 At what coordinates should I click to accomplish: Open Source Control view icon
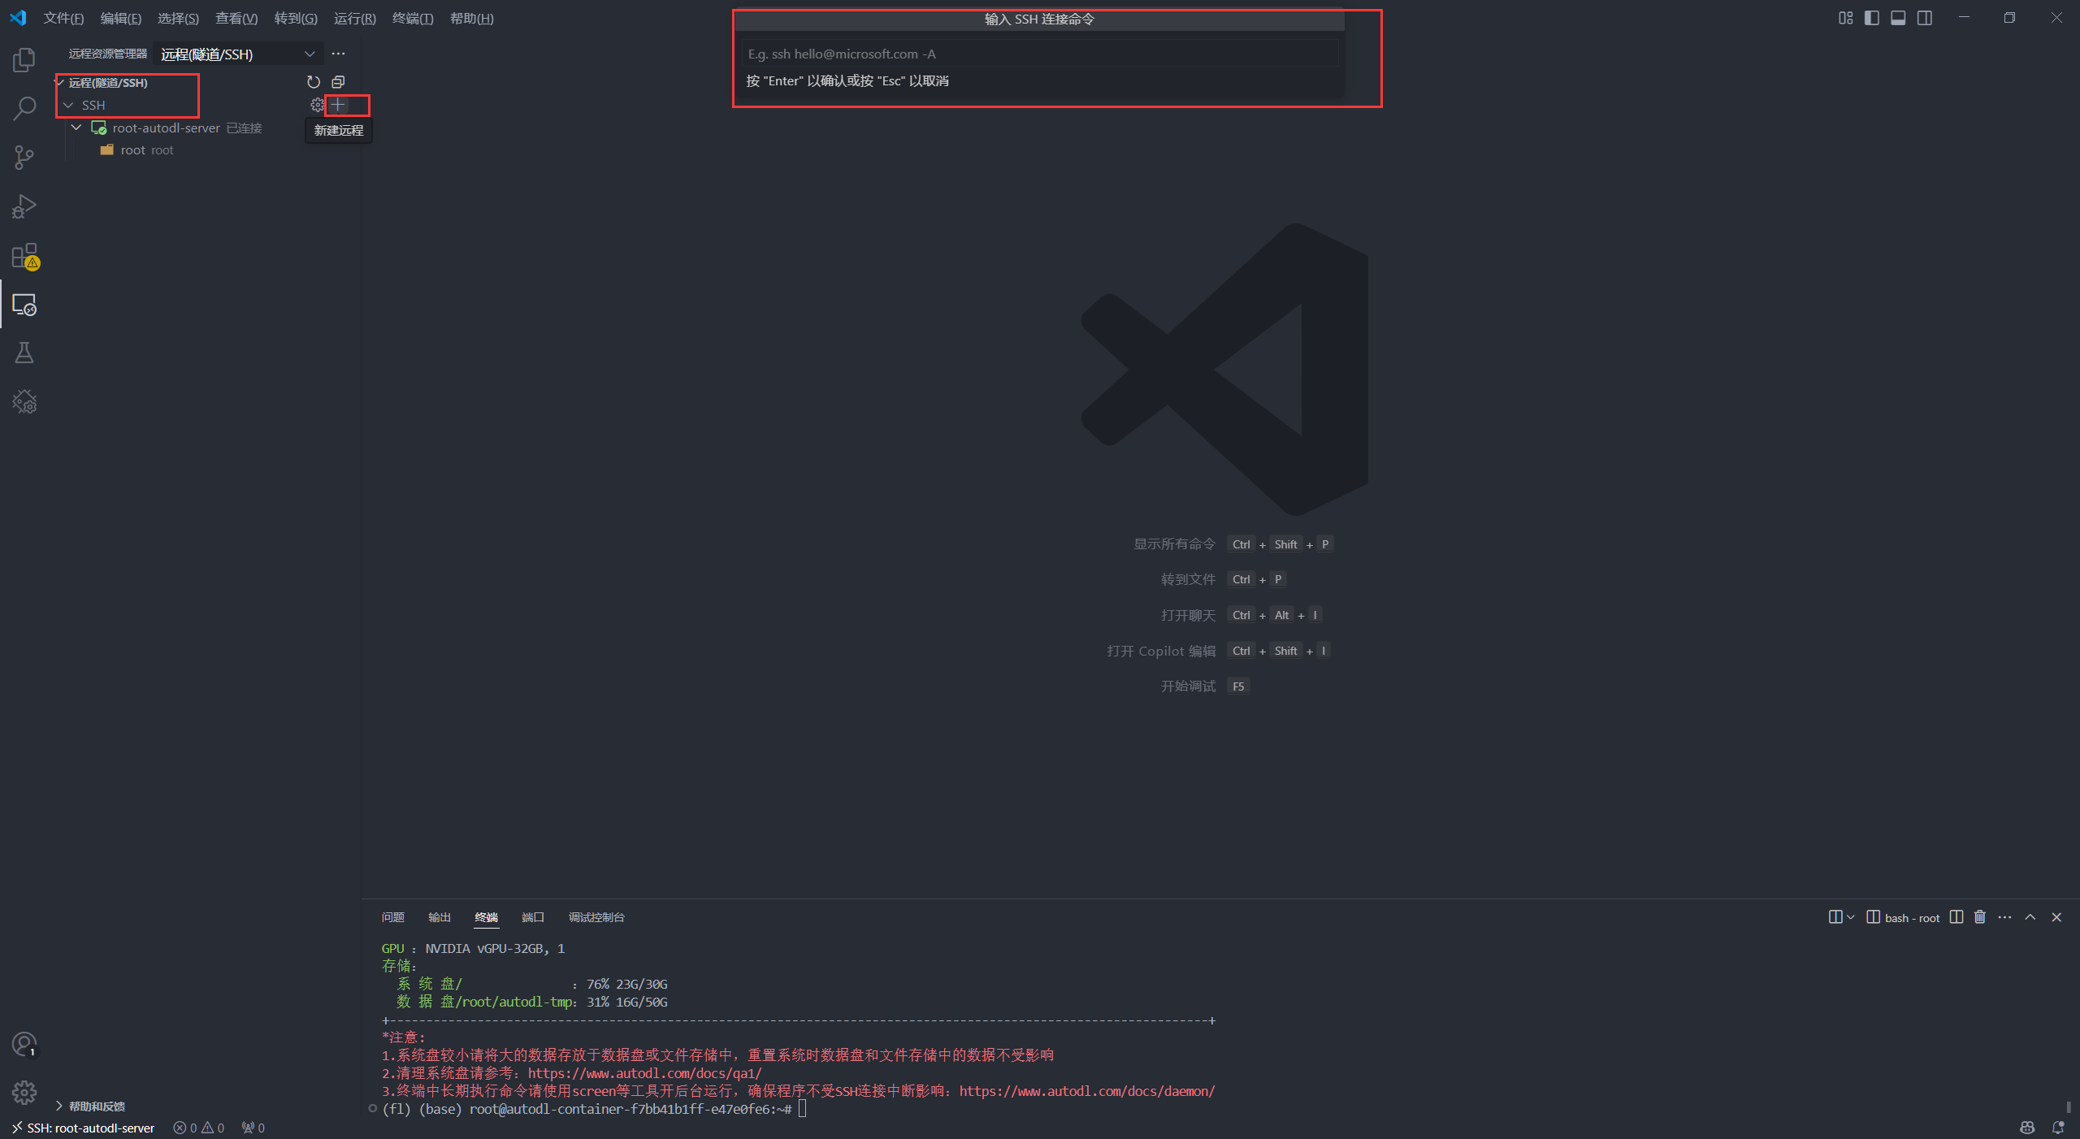pyautogui.click(x=24, y=158)
